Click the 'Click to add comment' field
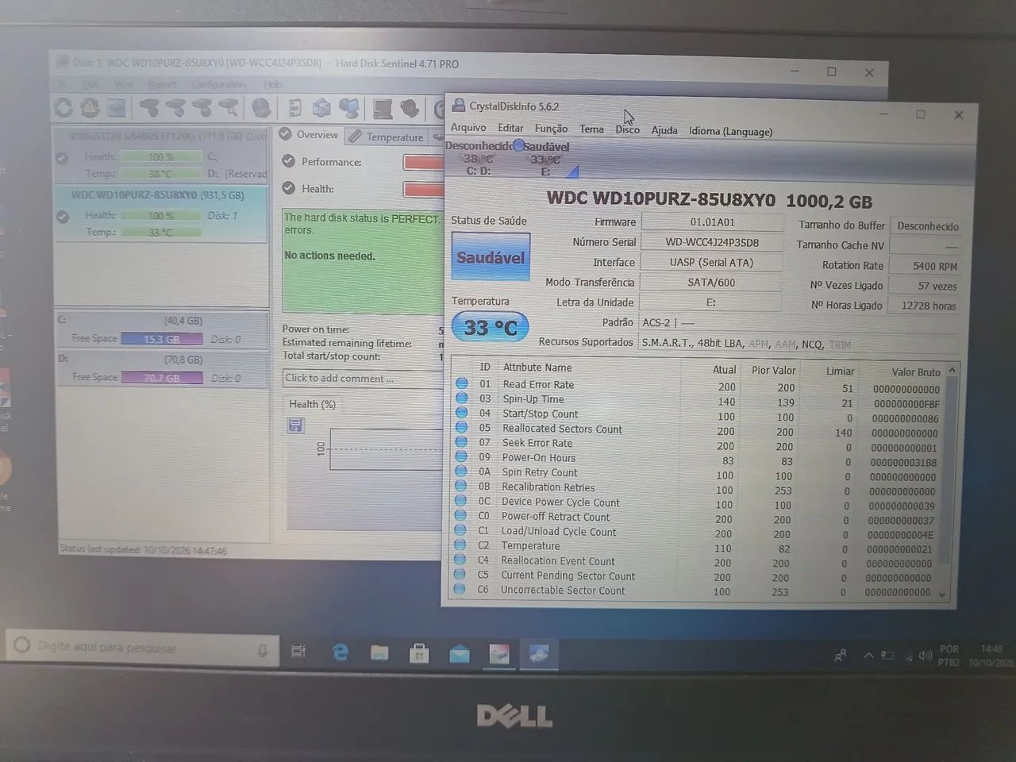This screenshot has width=1016, height=762. click(x=363, y=379)
